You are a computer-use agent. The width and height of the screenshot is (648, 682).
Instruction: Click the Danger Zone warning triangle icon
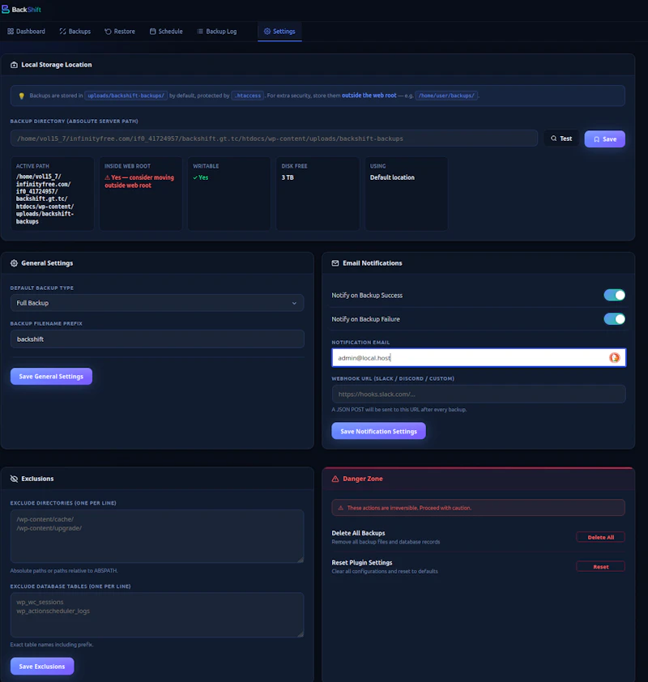click(x=335, y=479)
